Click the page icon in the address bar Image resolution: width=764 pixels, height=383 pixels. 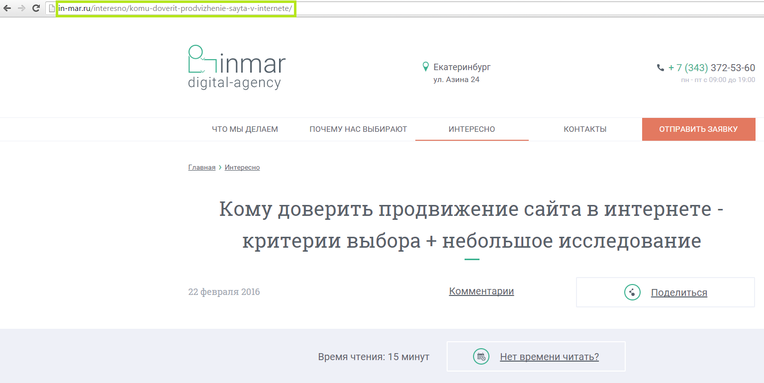(x=51, y=8)
